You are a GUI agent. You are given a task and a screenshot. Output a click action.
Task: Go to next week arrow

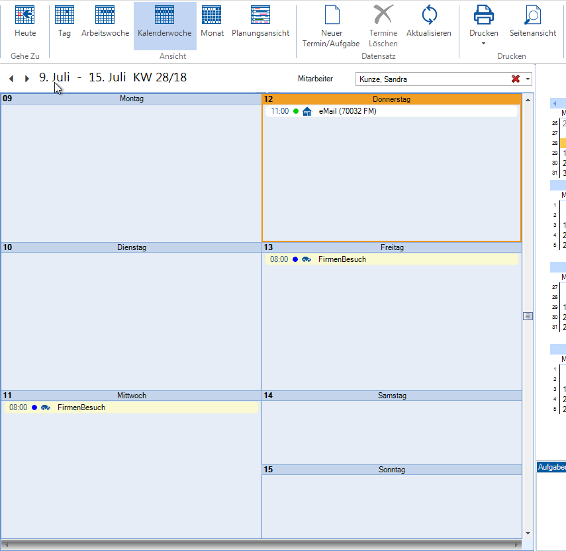coord(27,79)
